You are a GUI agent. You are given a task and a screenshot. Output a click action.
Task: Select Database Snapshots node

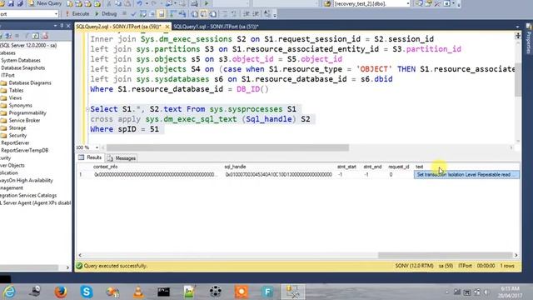point(22,67)
